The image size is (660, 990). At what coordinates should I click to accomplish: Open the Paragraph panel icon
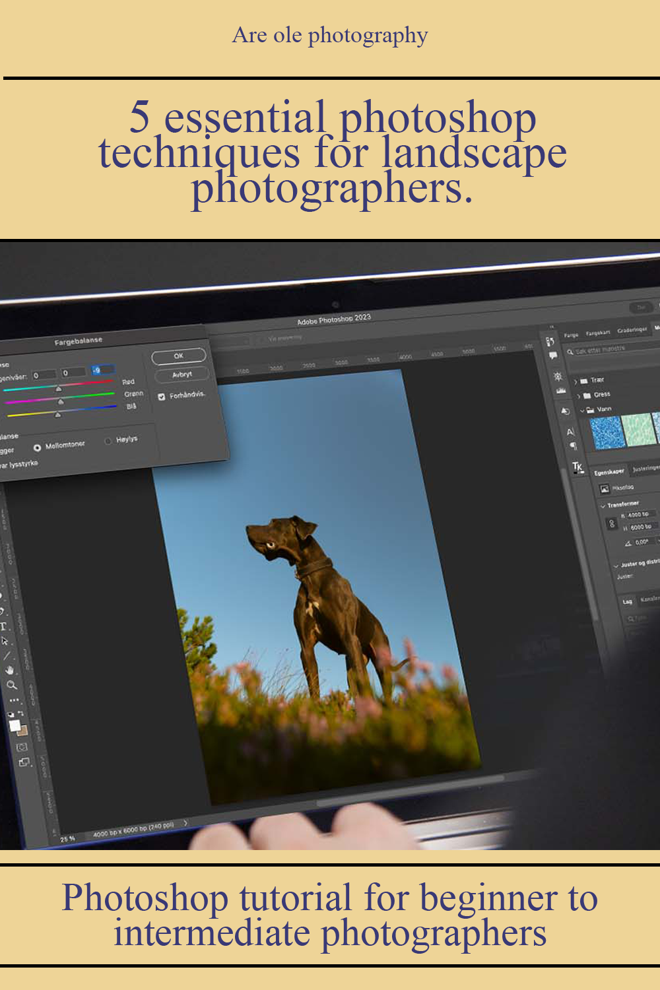point(573,446)
